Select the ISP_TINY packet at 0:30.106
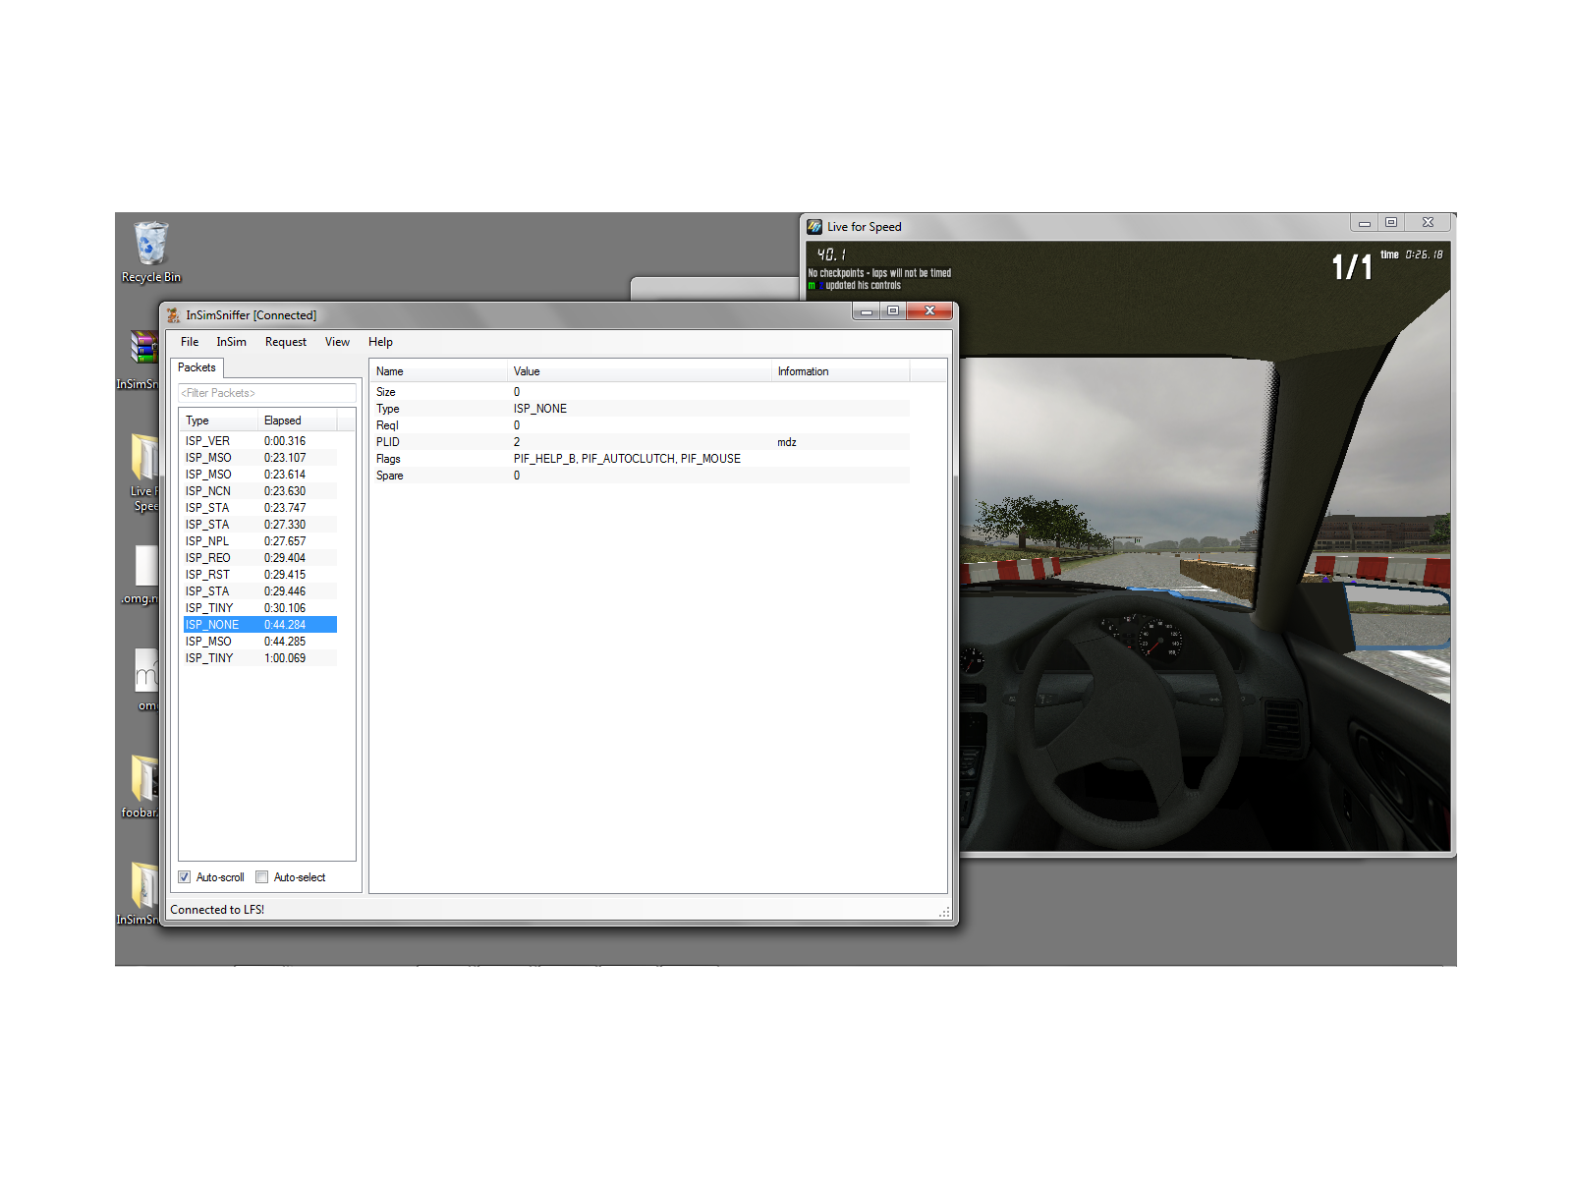 pos(259,608)
